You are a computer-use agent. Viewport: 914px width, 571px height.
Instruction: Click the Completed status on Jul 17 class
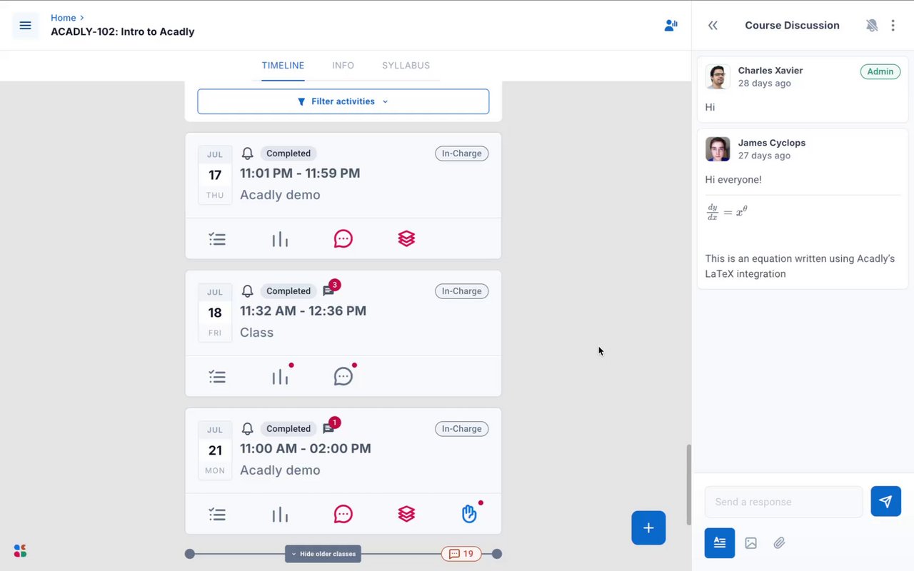tap(288, 153)
